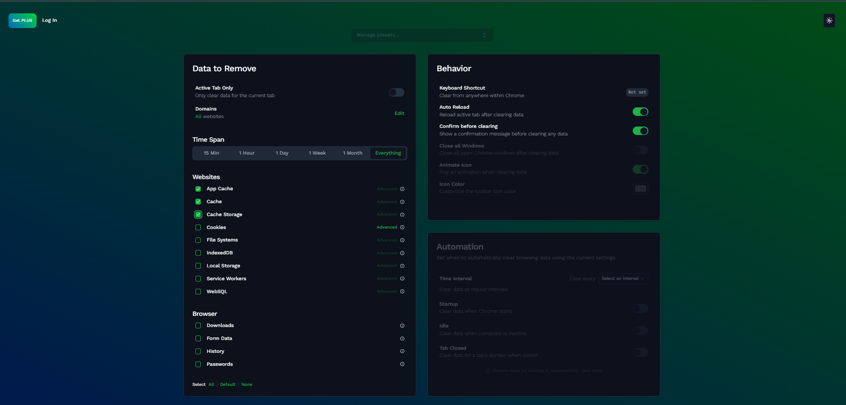Click the Keyboard Shortcut Not set field
Image resolution: width=846 pixels, height=405 pixels.
(637, 92)
